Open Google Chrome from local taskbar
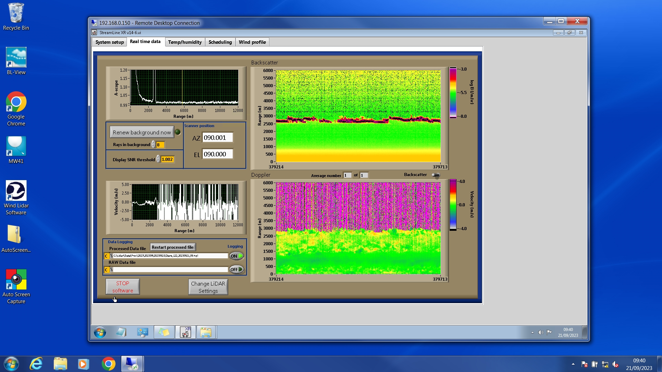 (x=108, y=364)
